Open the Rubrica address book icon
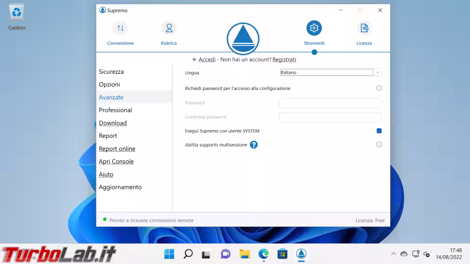Image resolution: width=470 pixels, height=264 pixels. click(x=169, y=28)
